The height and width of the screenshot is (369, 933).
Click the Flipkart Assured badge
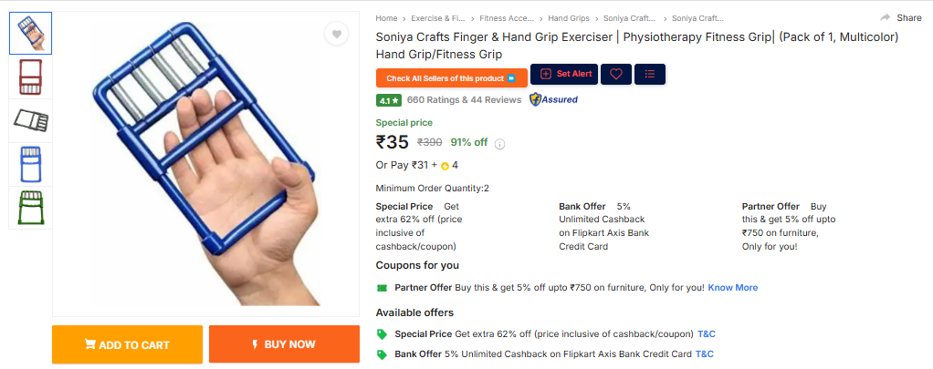tap(553, 99)
